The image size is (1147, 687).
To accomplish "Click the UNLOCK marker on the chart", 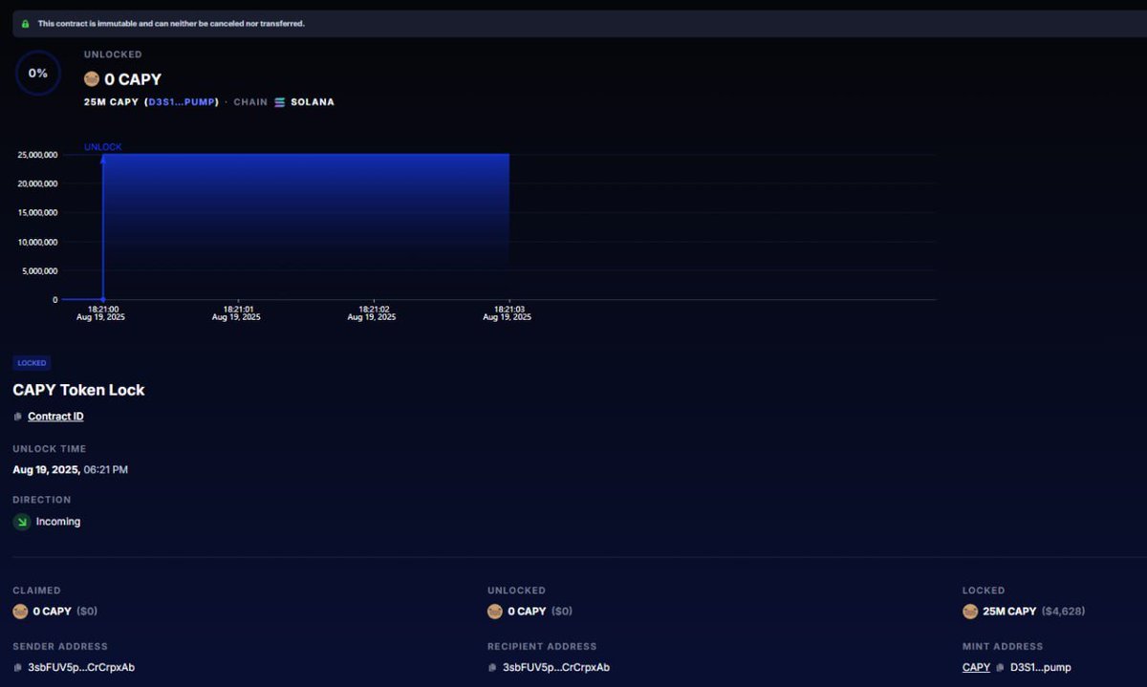I will click(103, 147).
